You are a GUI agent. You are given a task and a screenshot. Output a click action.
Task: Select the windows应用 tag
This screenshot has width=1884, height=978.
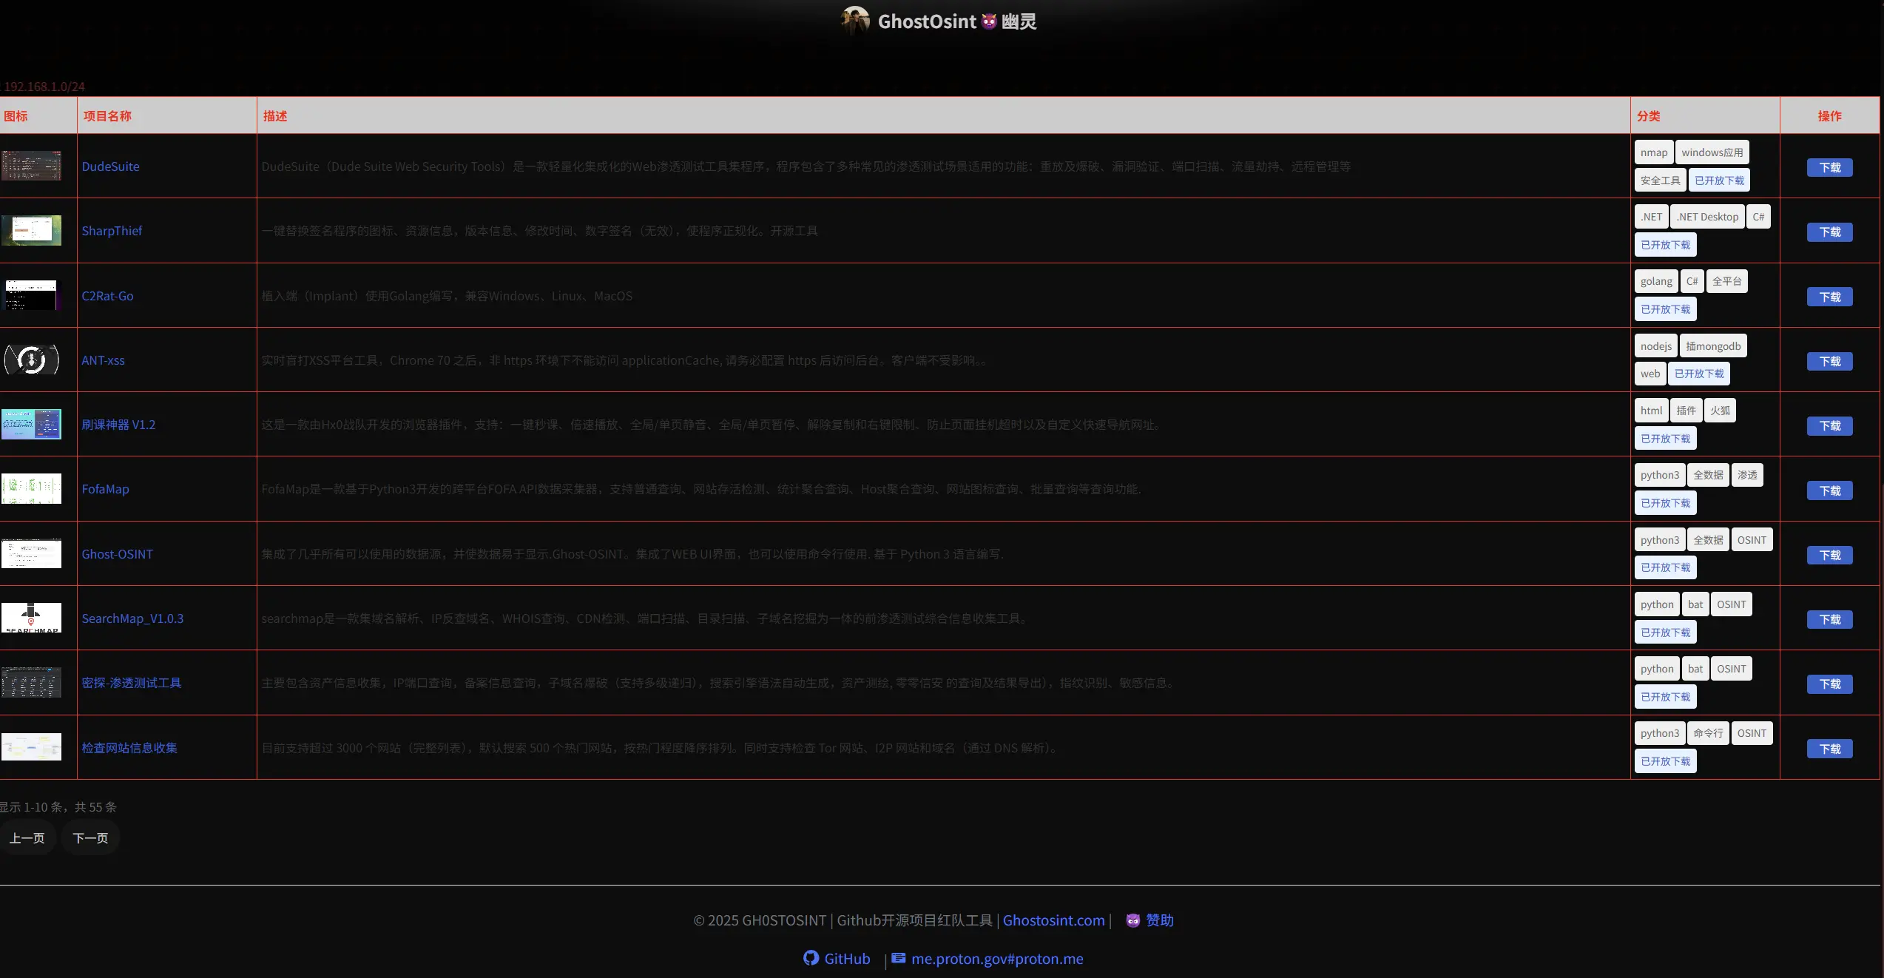1712,152
